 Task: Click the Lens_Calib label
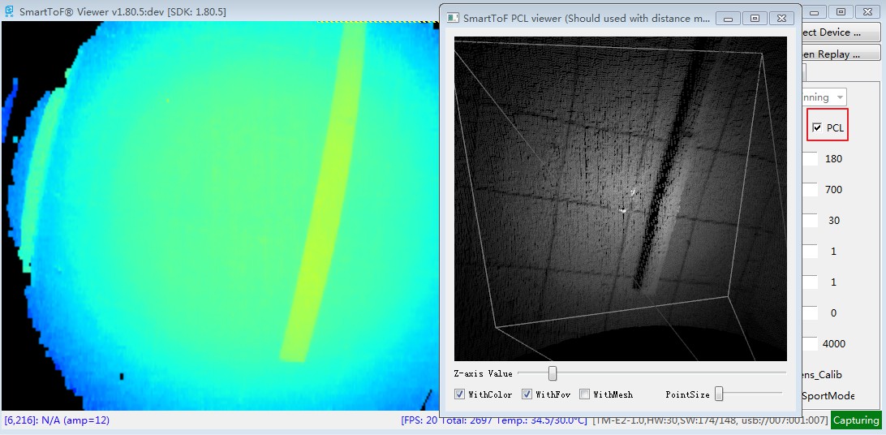tap(822, 375)
